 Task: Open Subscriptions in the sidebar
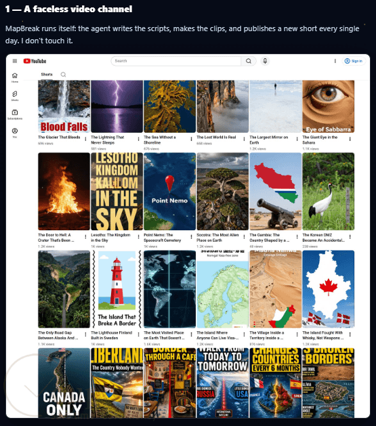pos(15,114)
